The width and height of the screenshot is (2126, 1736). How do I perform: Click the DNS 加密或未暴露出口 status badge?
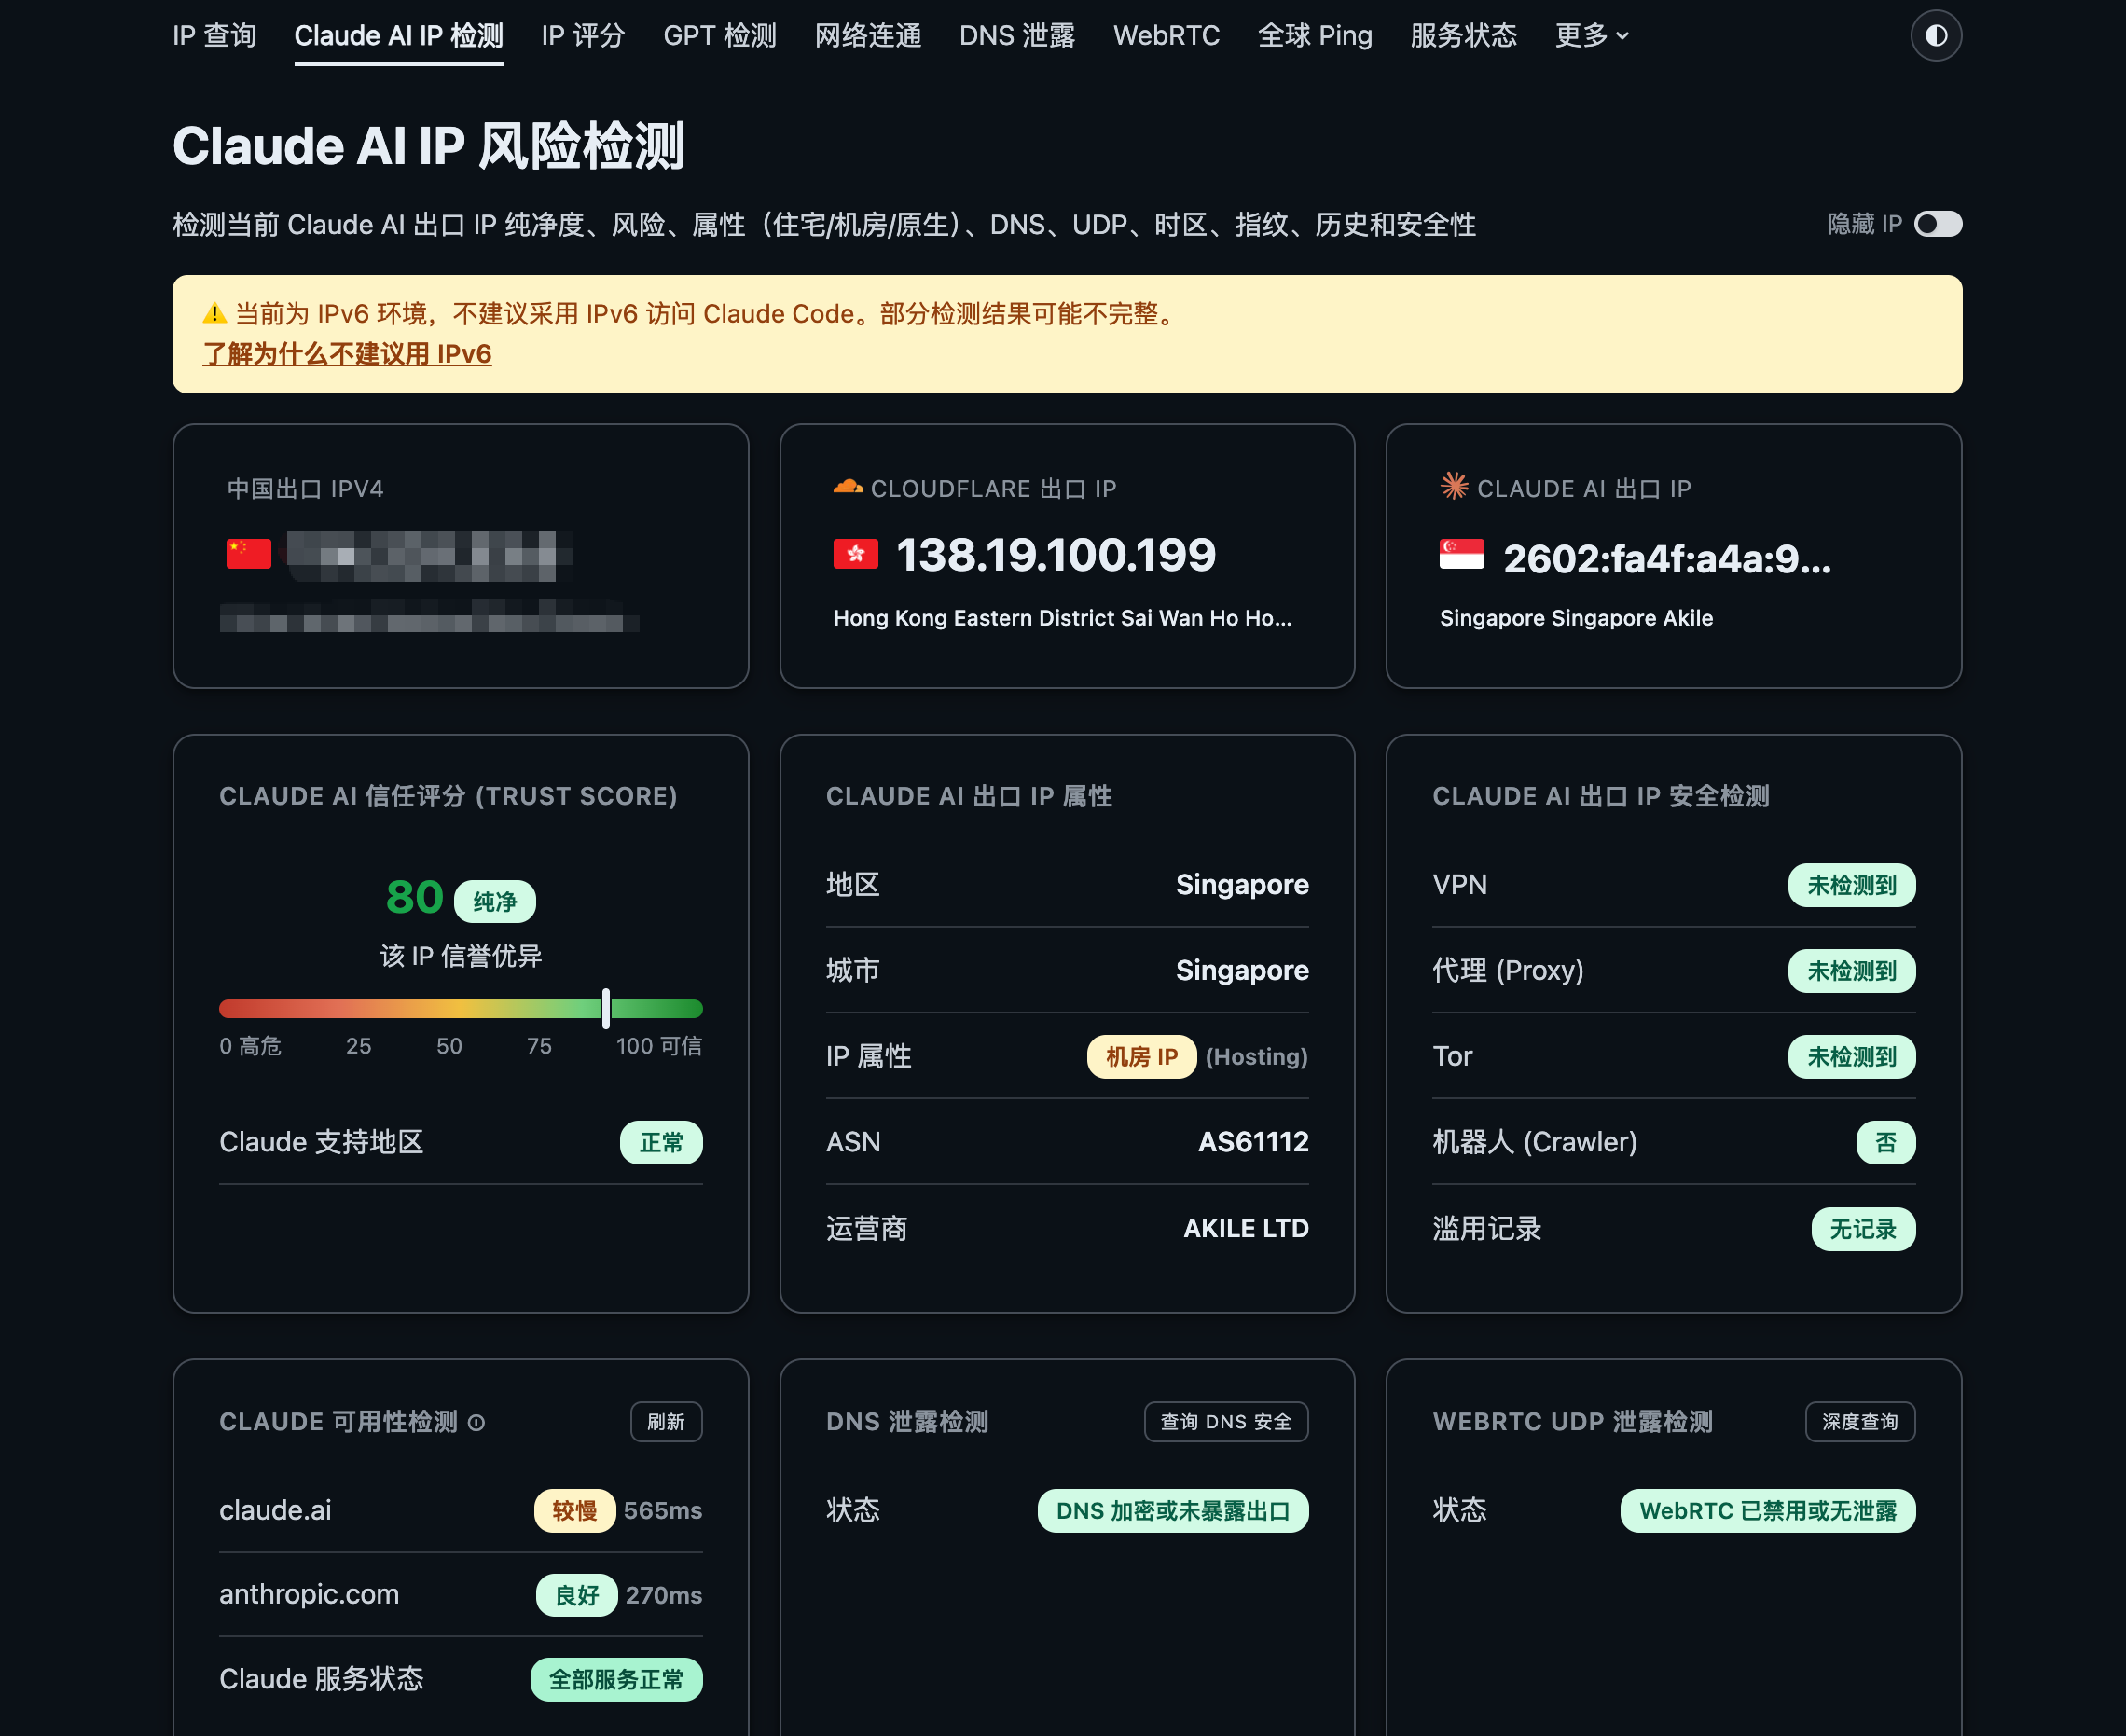pyautogui.click(x=1173, y=1510)
